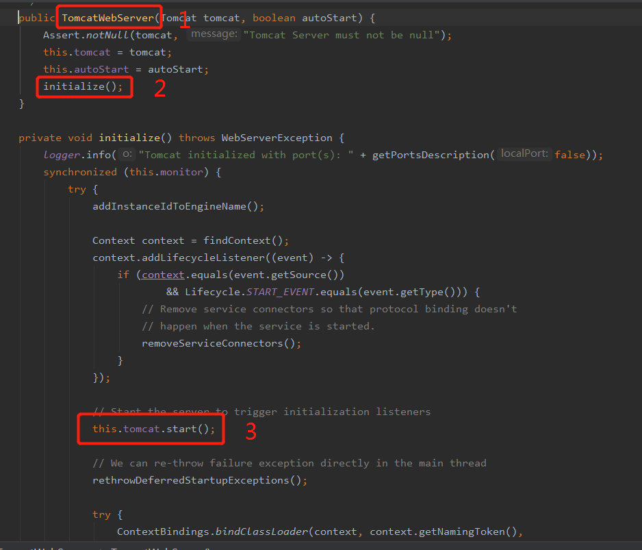Click 'Assert' in the notNull call

click(x=62, y=35)
